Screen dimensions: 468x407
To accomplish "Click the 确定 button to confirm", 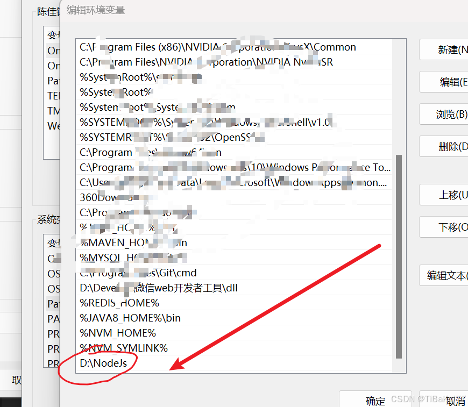I will click(375, 401).
